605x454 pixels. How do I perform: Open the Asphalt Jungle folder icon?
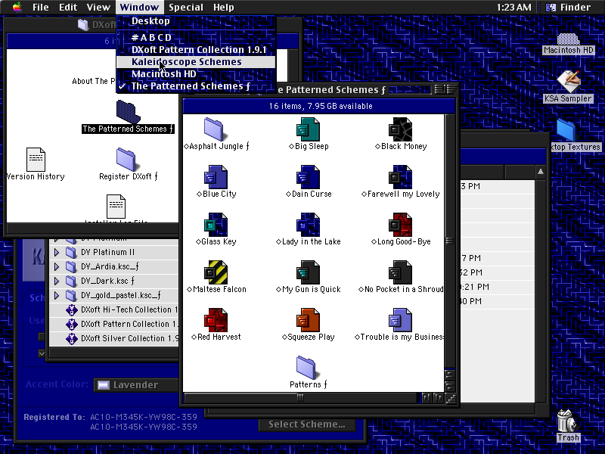[x=214, y=129]
